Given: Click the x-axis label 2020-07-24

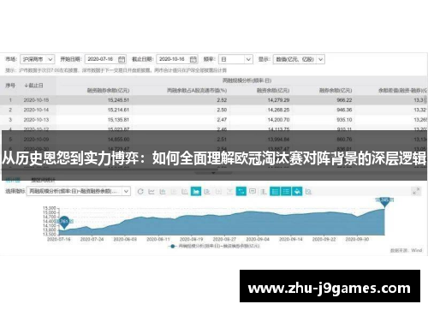Looking at the screenshot, I should pos(92,239).
